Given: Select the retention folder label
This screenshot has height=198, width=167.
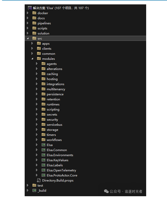Looking at the screenshot, I should tap(53, 99).
